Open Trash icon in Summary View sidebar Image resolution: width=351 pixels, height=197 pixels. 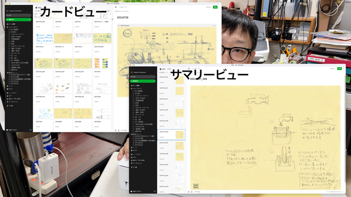click(132, 167)
